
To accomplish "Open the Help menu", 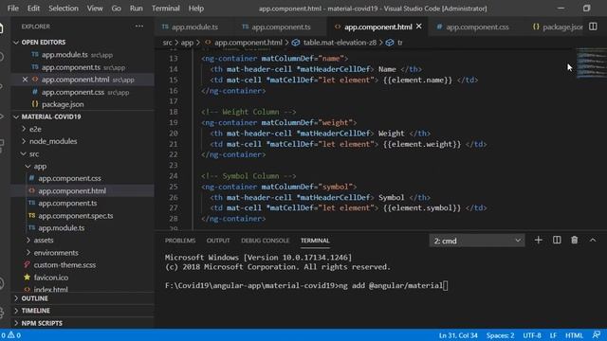I will coord(196,9).
